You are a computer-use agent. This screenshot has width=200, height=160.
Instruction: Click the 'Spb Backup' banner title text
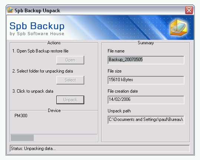[37, 26]
